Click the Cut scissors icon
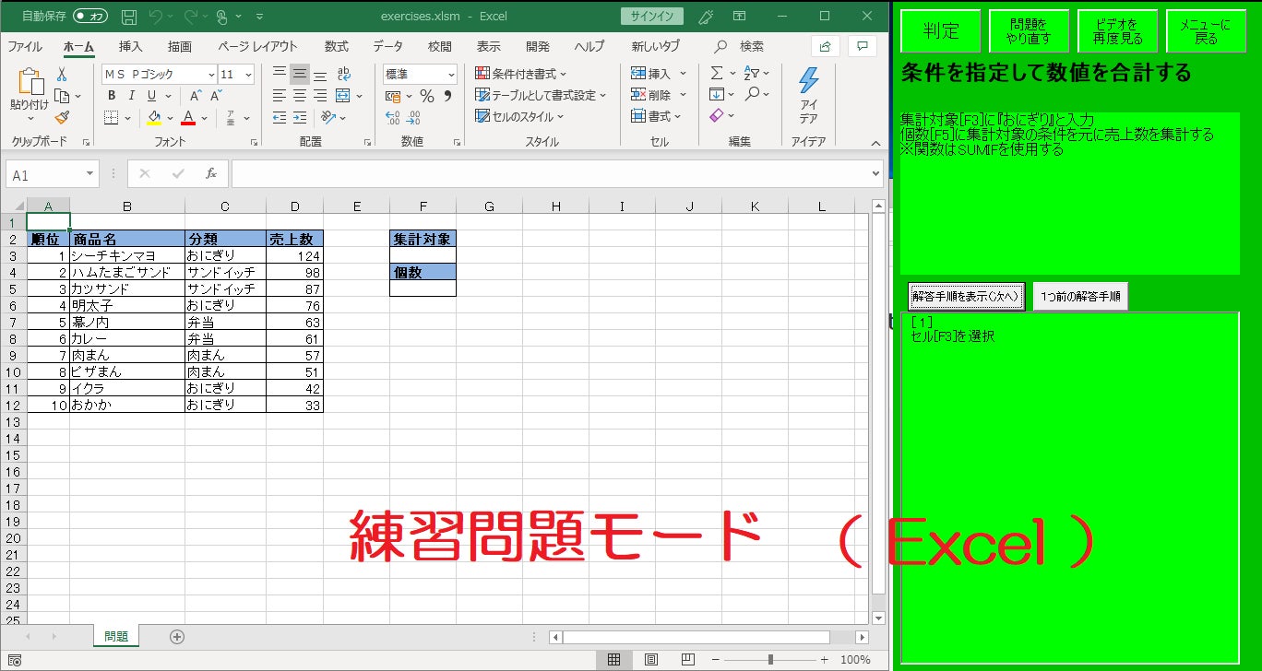The image size is (1262, 671). coord(62,75)
